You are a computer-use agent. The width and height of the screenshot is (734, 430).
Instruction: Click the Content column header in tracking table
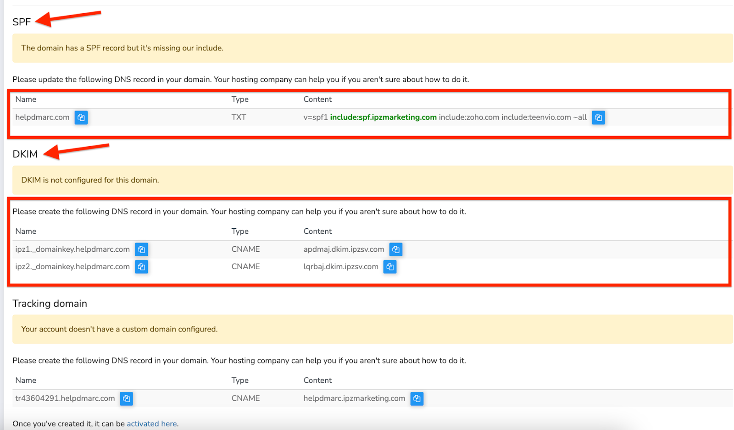[x=317, y=380]
